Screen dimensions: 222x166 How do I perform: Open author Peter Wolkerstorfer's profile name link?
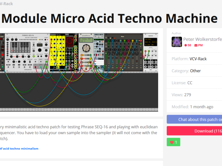click(203, 39)
